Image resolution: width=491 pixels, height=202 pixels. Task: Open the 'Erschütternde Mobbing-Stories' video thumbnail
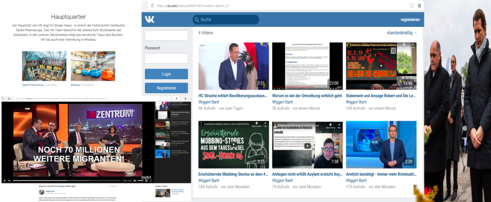coord(233,144)
